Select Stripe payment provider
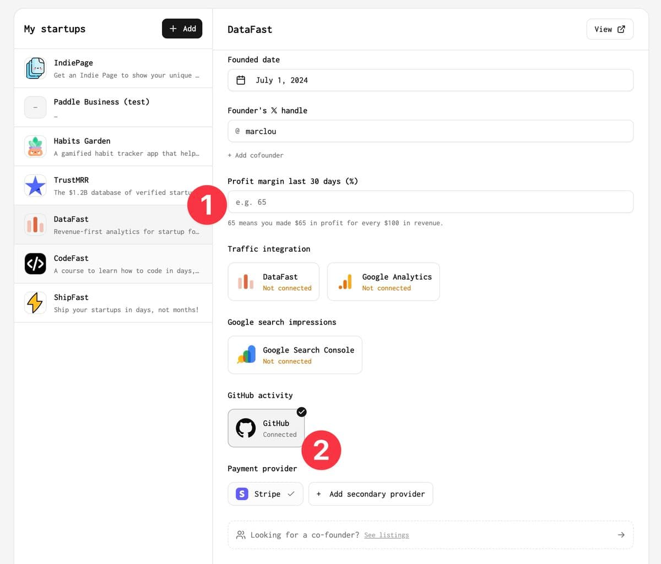Viewport: 661px width, 564px height. (266, 494)
